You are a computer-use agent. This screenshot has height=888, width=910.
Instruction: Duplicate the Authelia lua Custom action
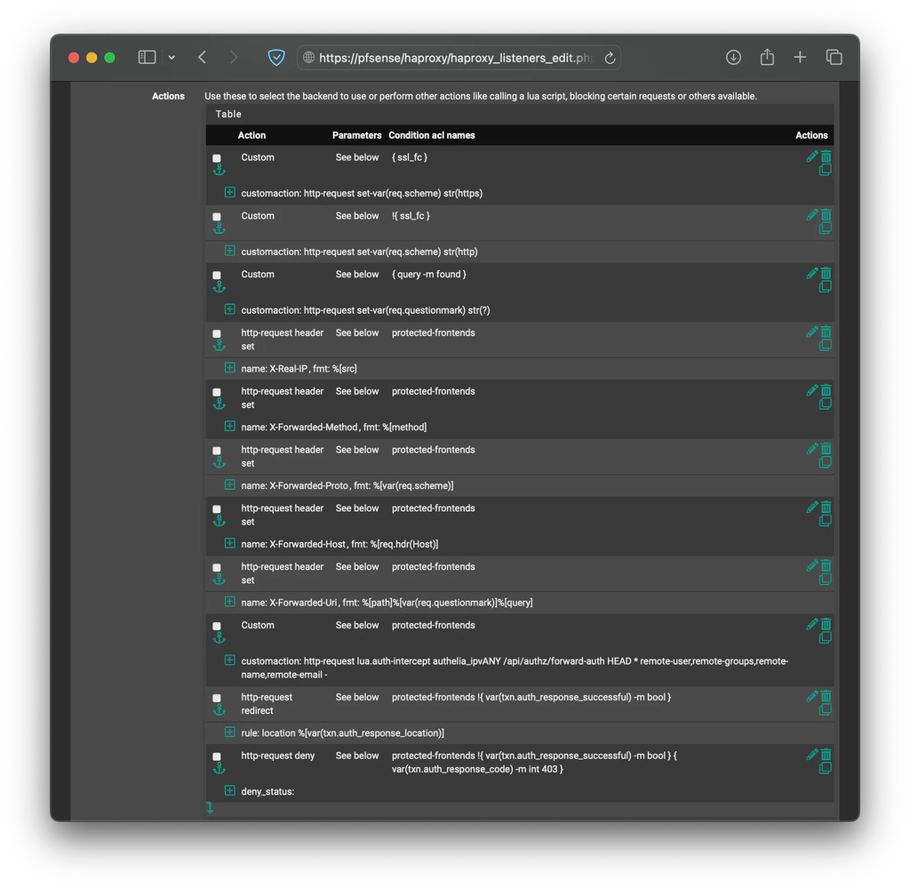pos(826,637)
